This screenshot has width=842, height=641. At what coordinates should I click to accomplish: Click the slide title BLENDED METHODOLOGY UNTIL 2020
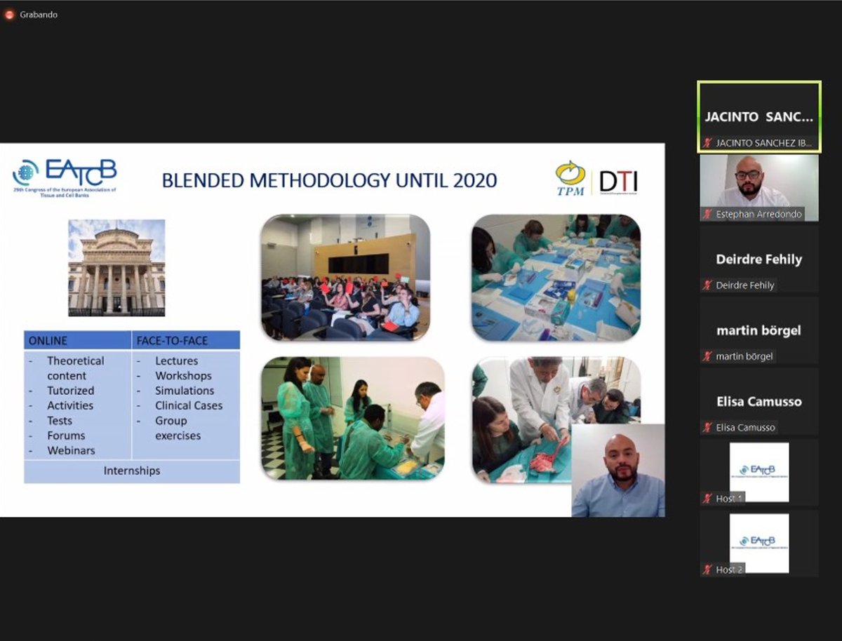[x=329, y=180]
